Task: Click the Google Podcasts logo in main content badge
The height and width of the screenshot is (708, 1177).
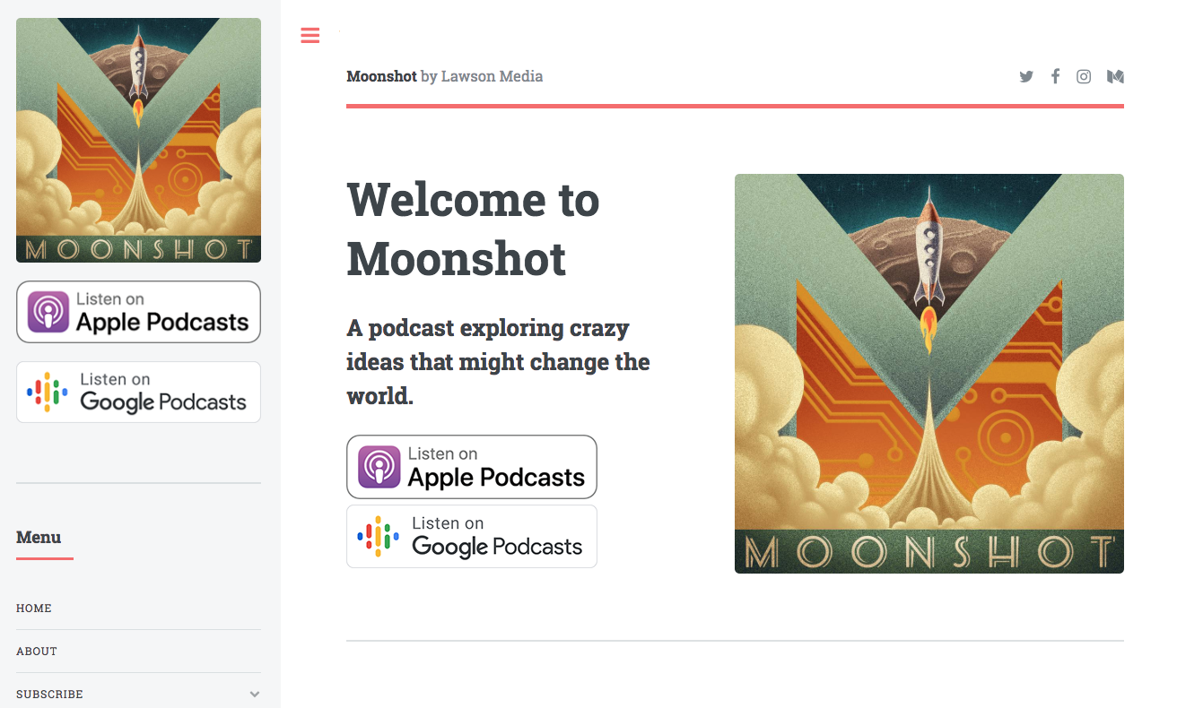Action: tap(379, 536)
